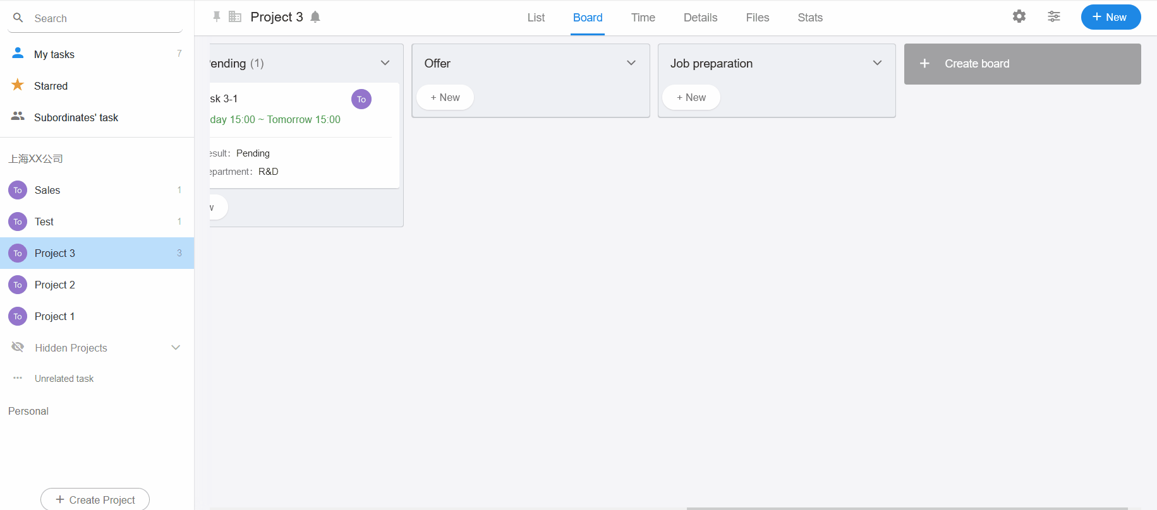Toggle the Hidden Projects eye icon
Screen dimensions: 1157x510
pos(18,347)
